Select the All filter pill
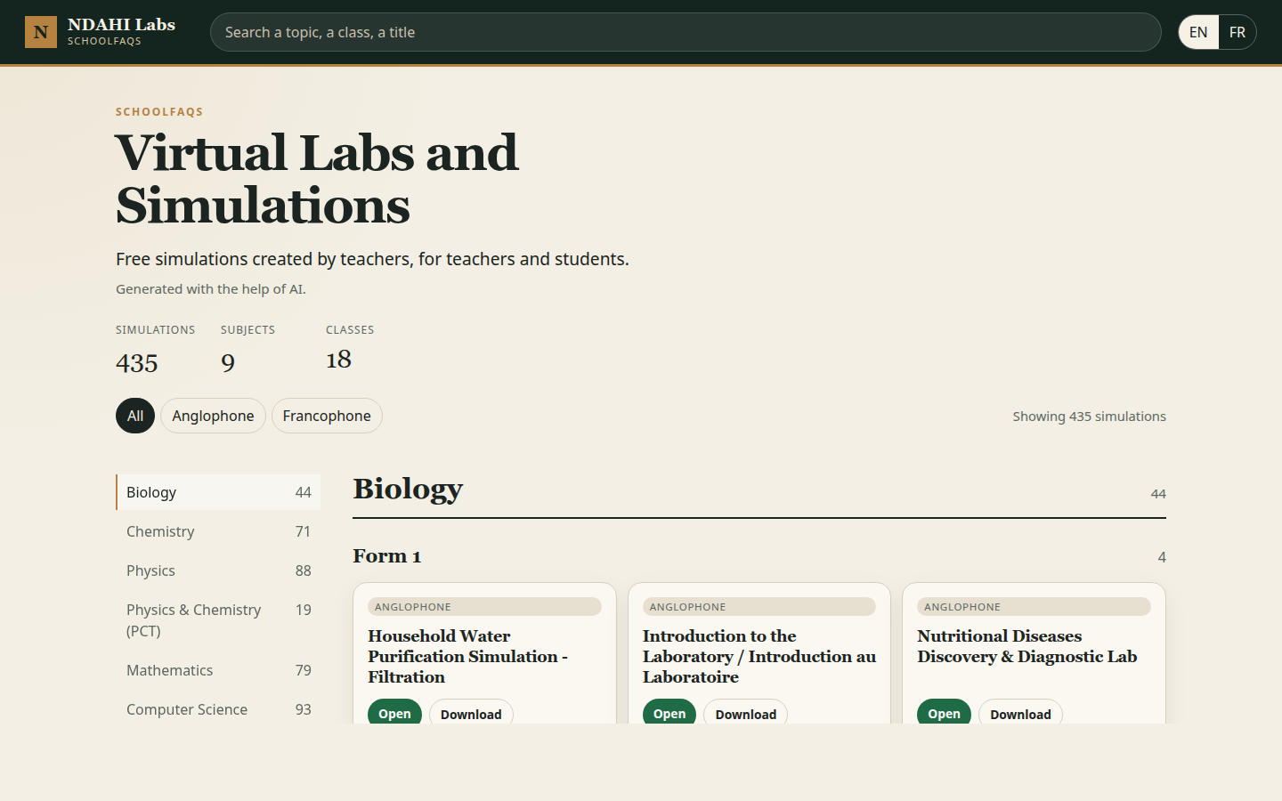This screenshot has width=1282, height=801. click(x=135, y=416)
